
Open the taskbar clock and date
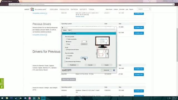(174, 98)
